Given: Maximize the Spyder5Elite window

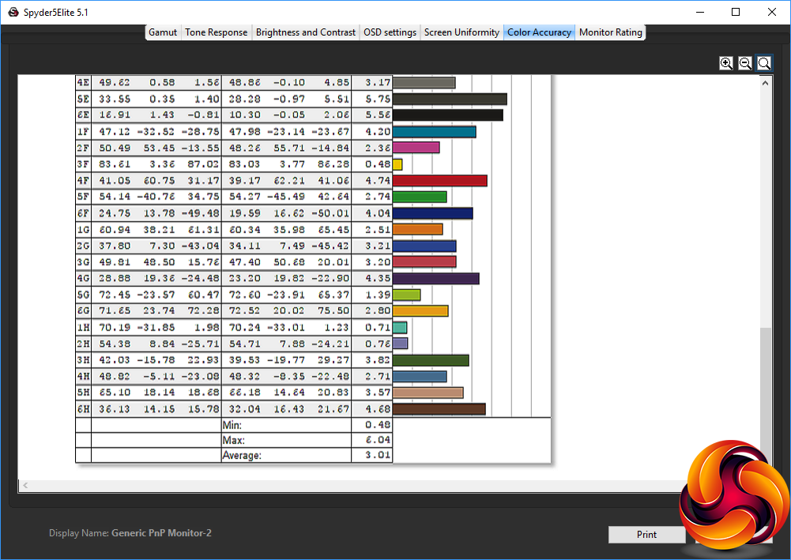Looking at the screenshot, I should (736, 12).
